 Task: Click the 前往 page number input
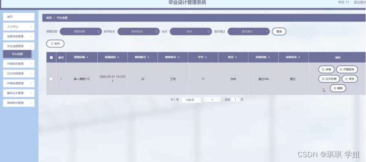coord(235,100)
